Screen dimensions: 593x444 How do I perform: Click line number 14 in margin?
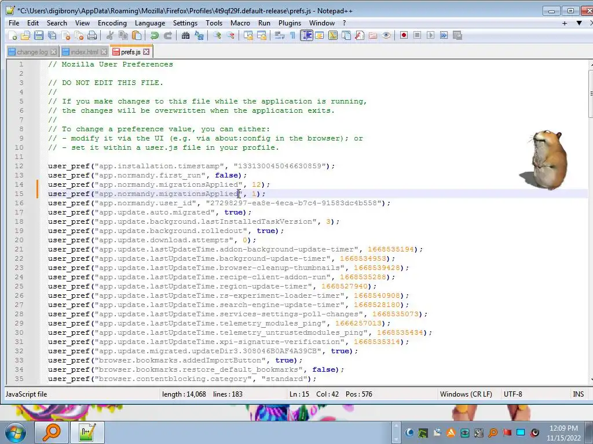[x=19, y=184]
